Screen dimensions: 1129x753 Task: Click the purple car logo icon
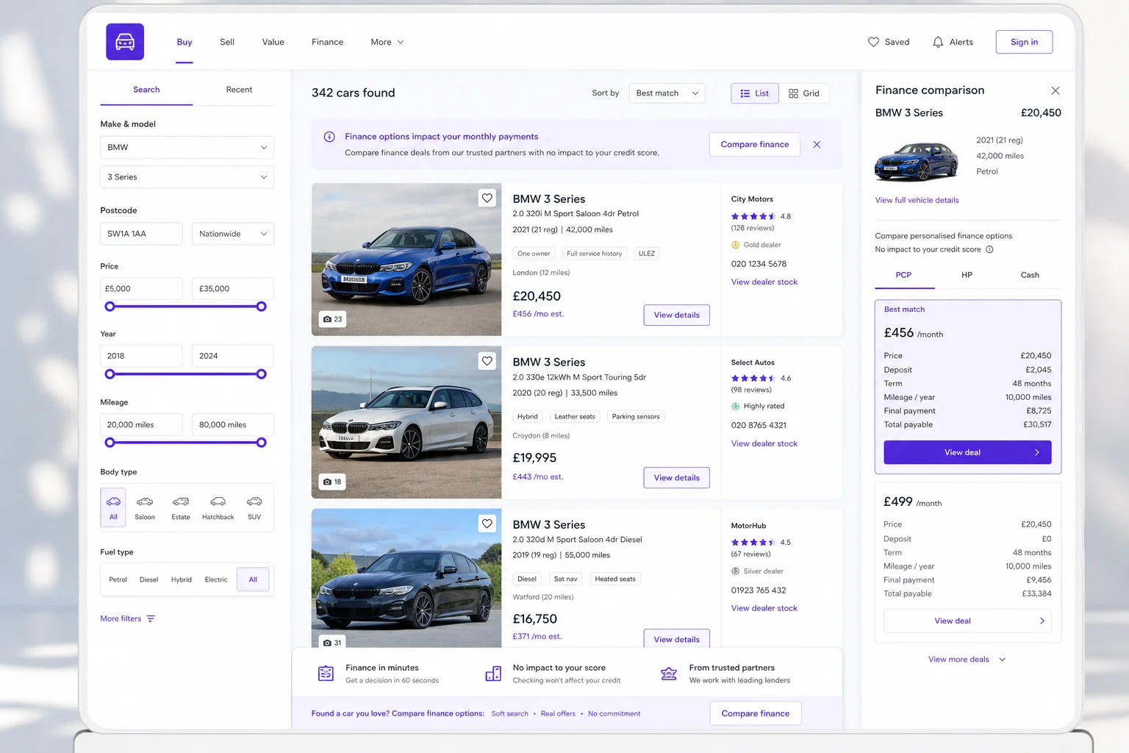(125, 42)
